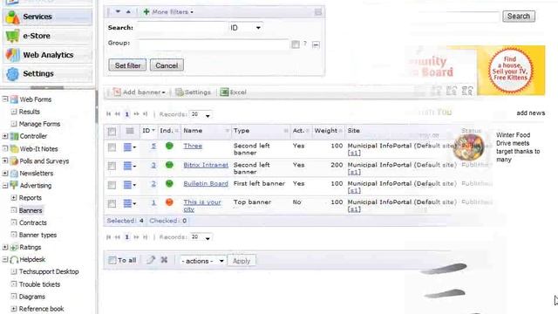558x314 pixels.
Task: Click the add news link
Action: (x=531, y=113)
